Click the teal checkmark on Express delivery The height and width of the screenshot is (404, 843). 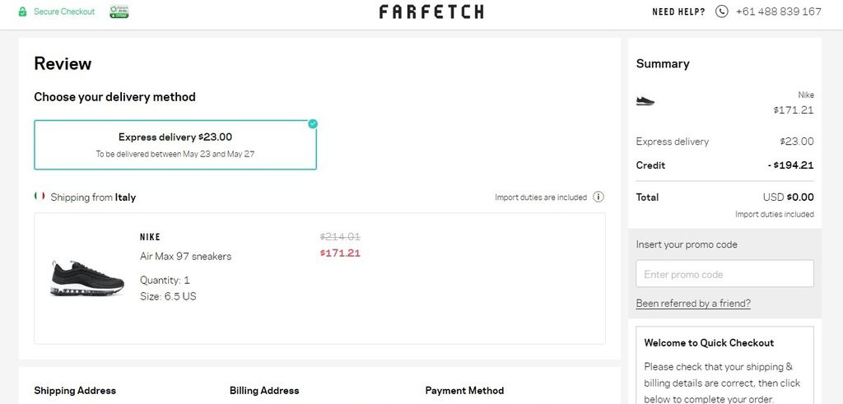(x=313, y=124)
